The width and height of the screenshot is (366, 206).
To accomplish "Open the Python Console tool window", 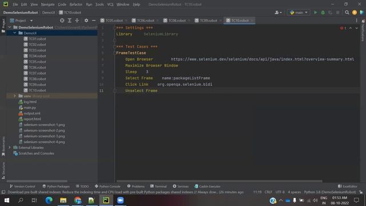I will (x=108, y=186).
